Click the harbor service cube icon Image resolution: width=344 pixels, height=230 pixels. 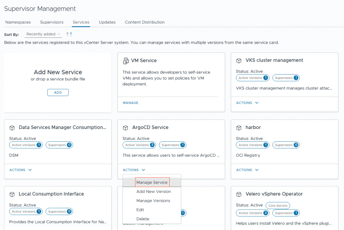[239, 128]
